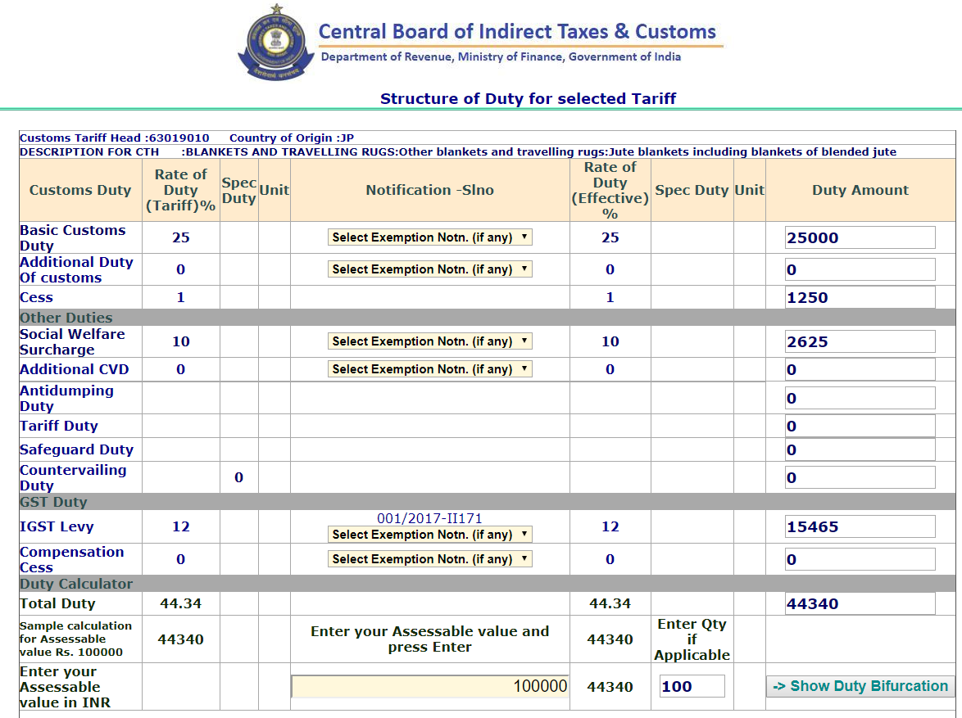Click the Countervailing Duty label
The image size is (962, 718).
pyautogui.click(x=73, y=477)
